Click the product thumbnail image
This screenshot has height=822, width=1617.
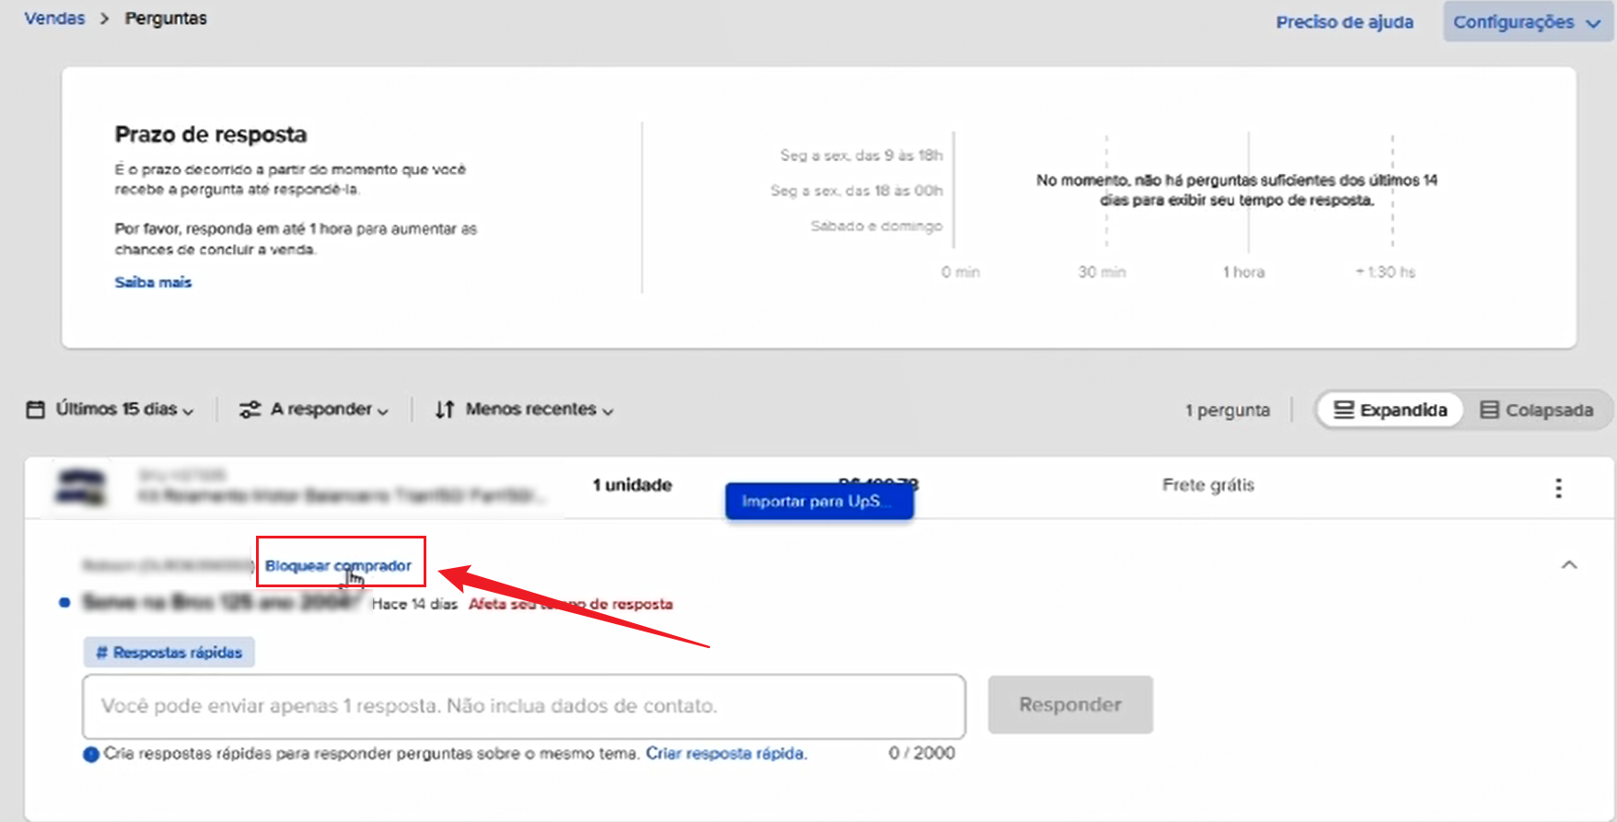(x=81, y=487)
